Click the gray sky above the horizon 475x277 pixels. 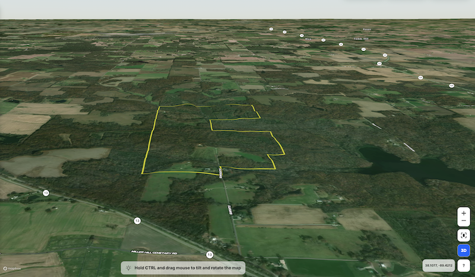[x=237, y=9]
